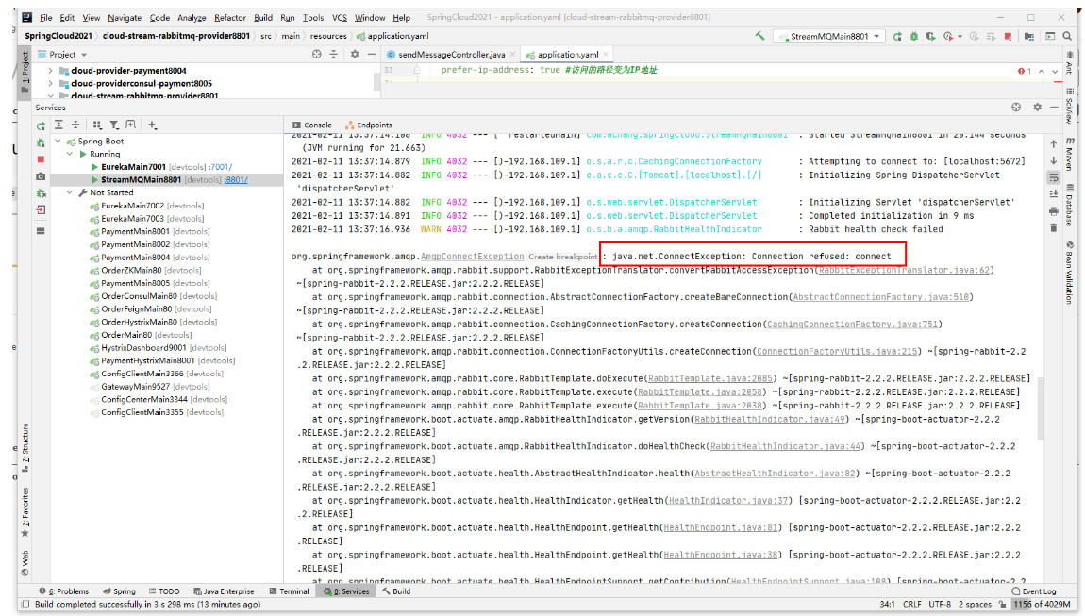Close the application.yaml editor tab
Image resolution: width=1085 pixels, height=616 pixels.
click(606, 54)
